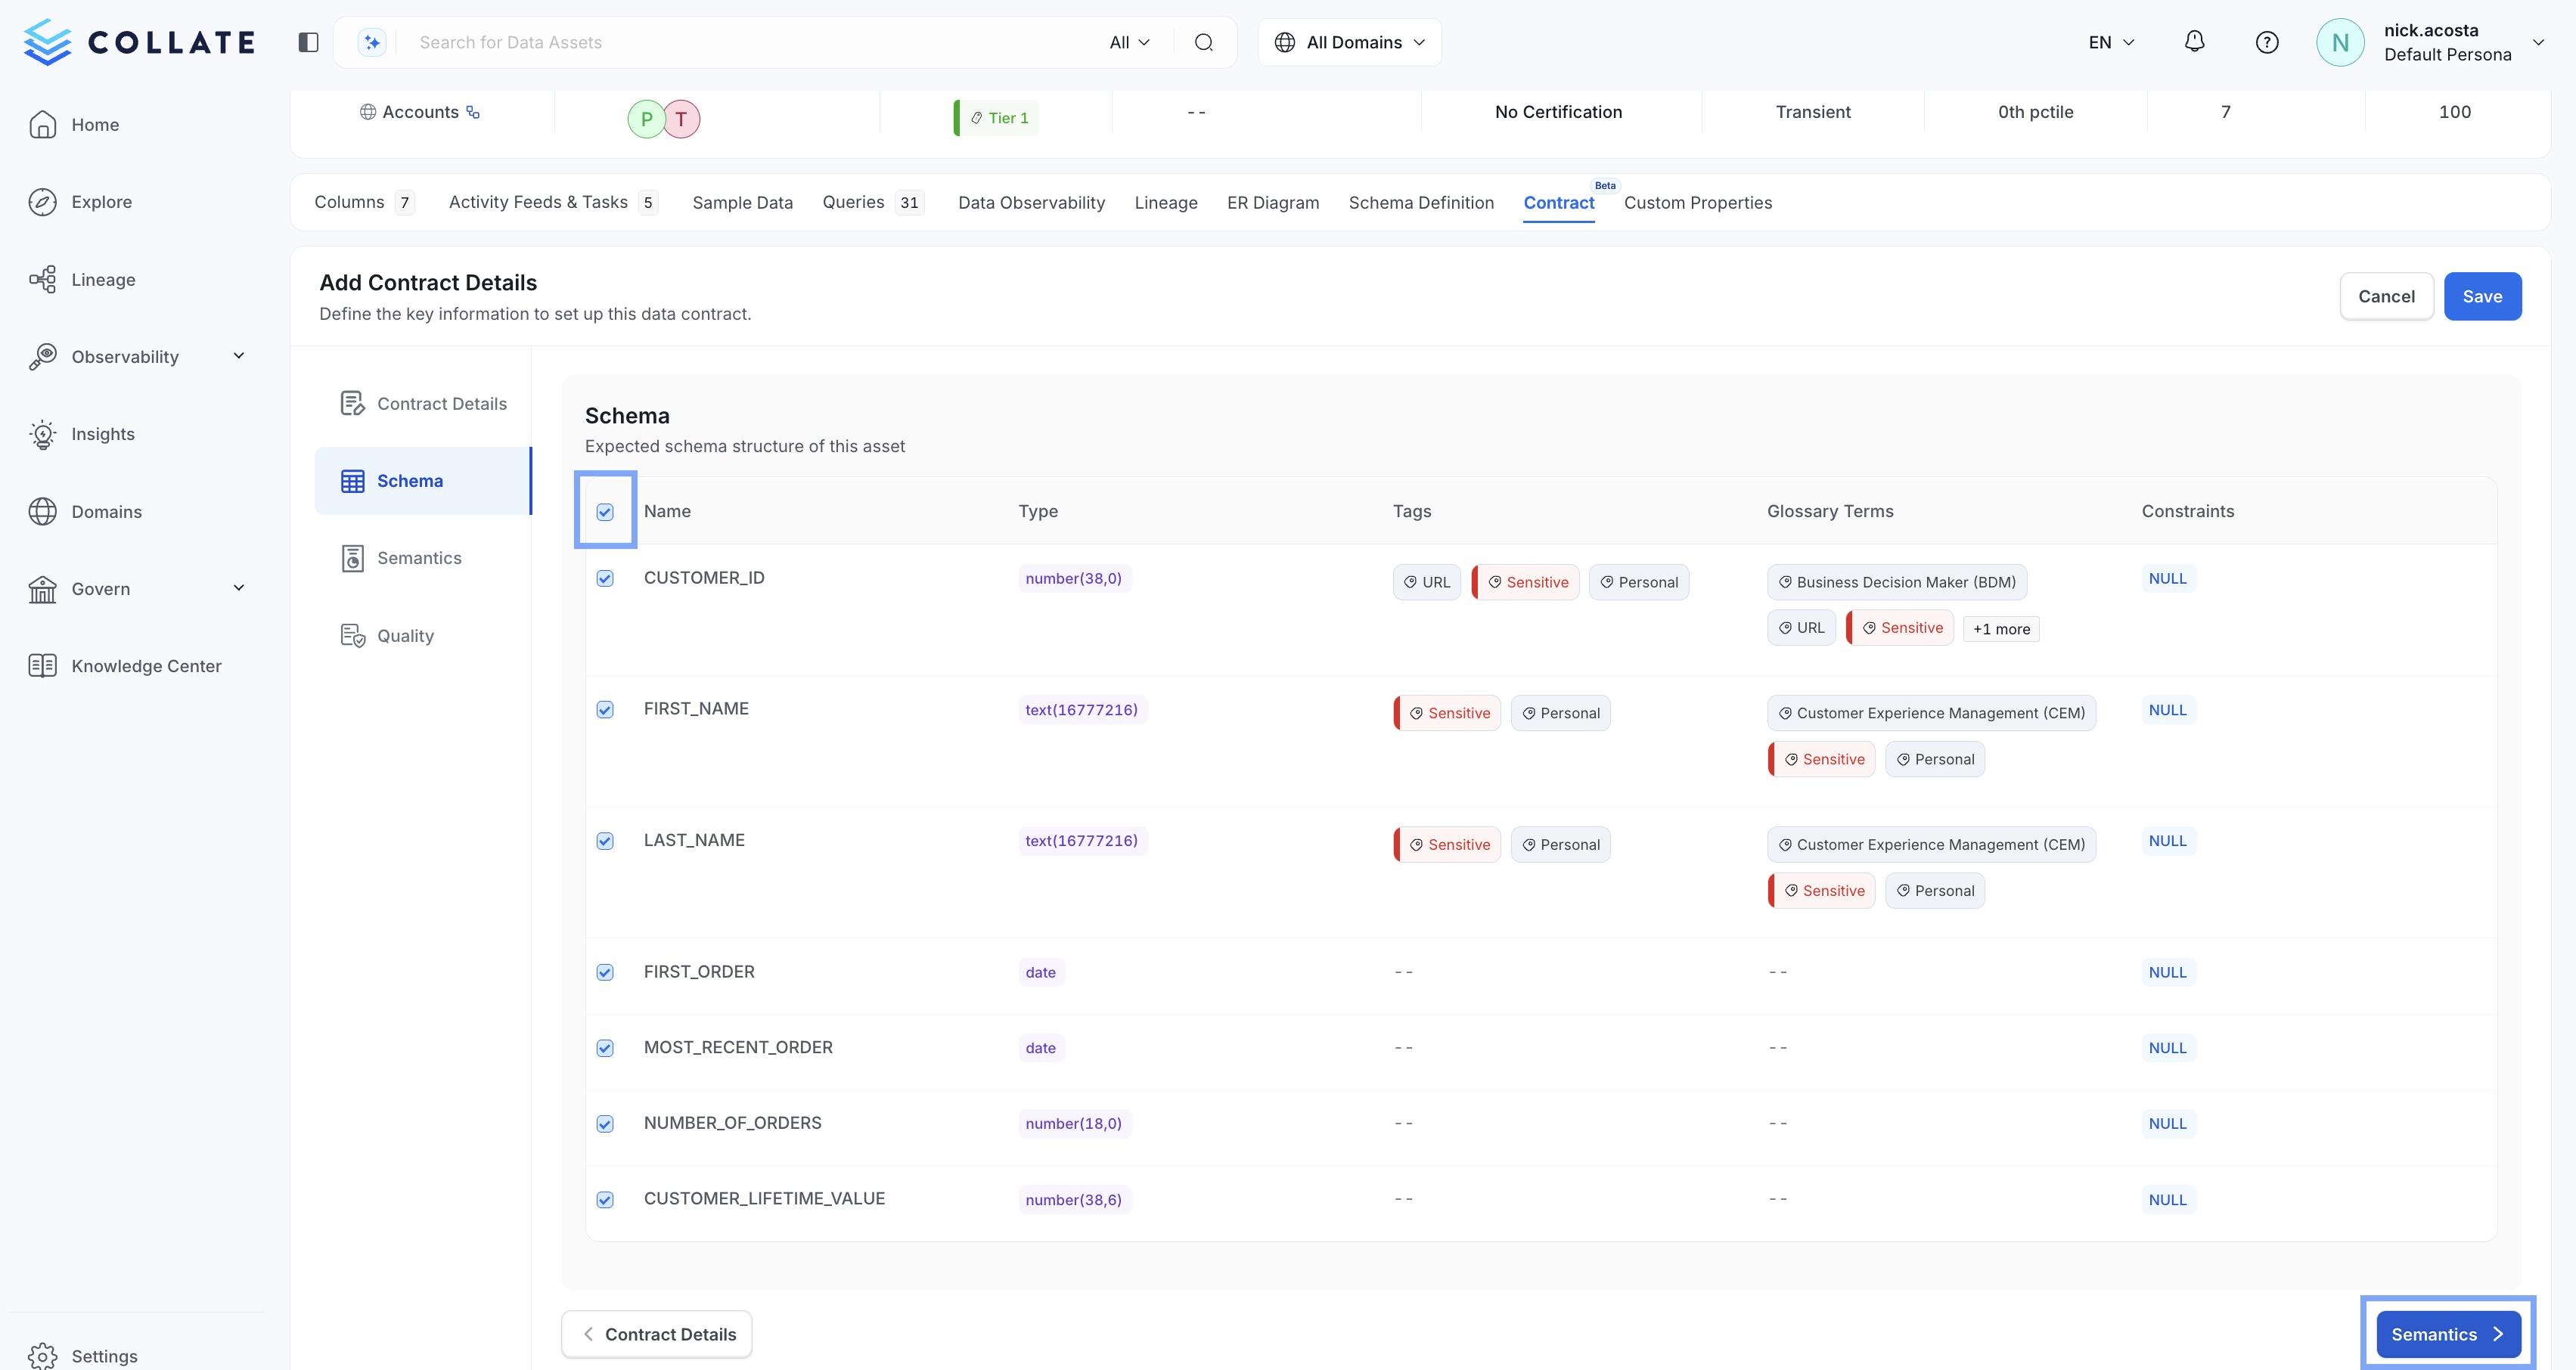Uncheck the CUSTOMER_ID row checkbox
This screenshot has height=1370, width=2576.
tap(605, 577)
